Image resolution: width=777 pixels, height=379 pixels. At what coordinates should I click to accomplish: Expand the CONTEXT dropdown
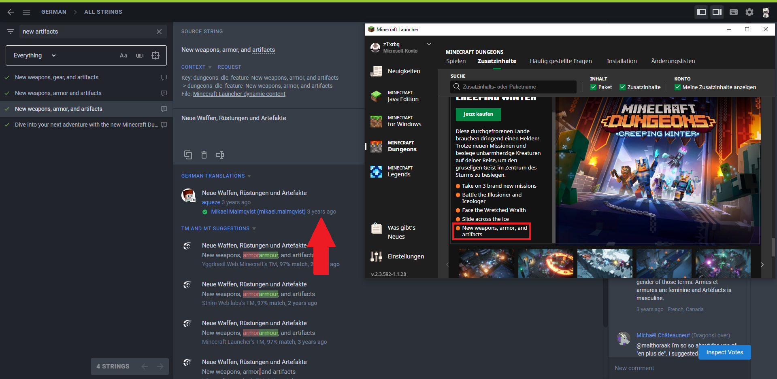click(x=196, y=67)
